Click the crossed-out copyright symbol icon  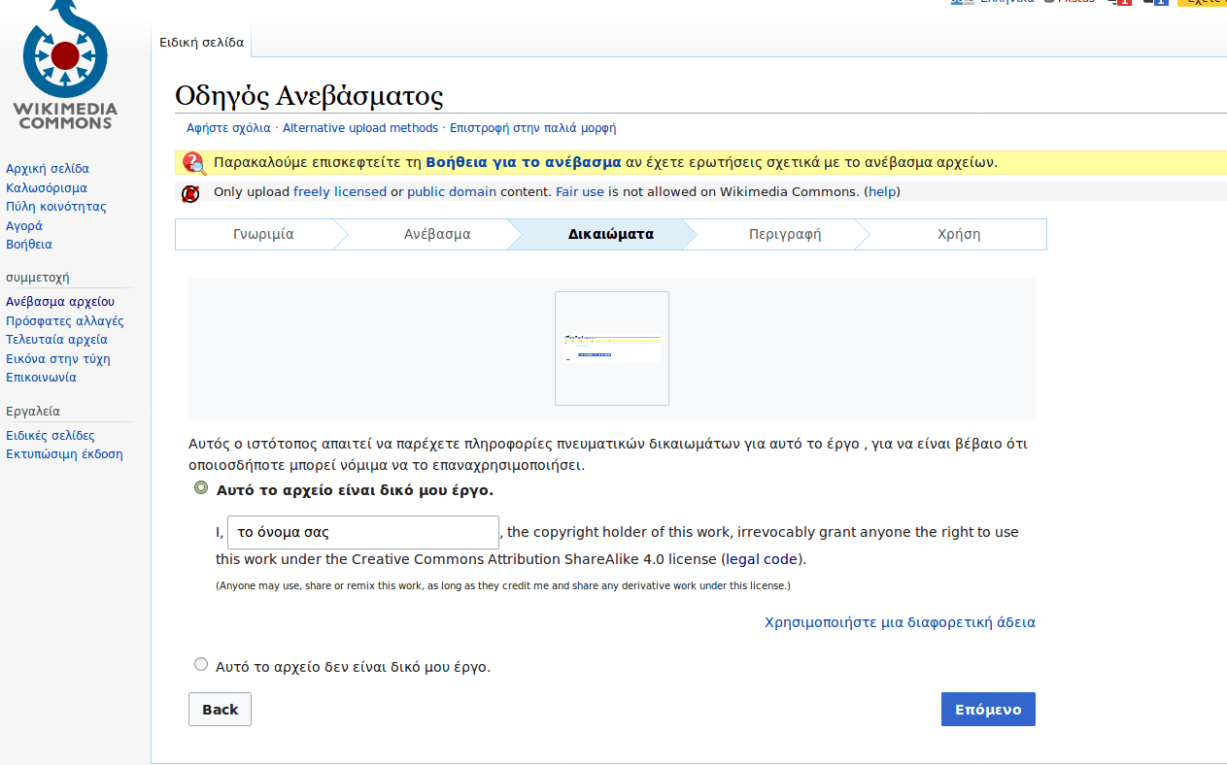pos(191,192)
